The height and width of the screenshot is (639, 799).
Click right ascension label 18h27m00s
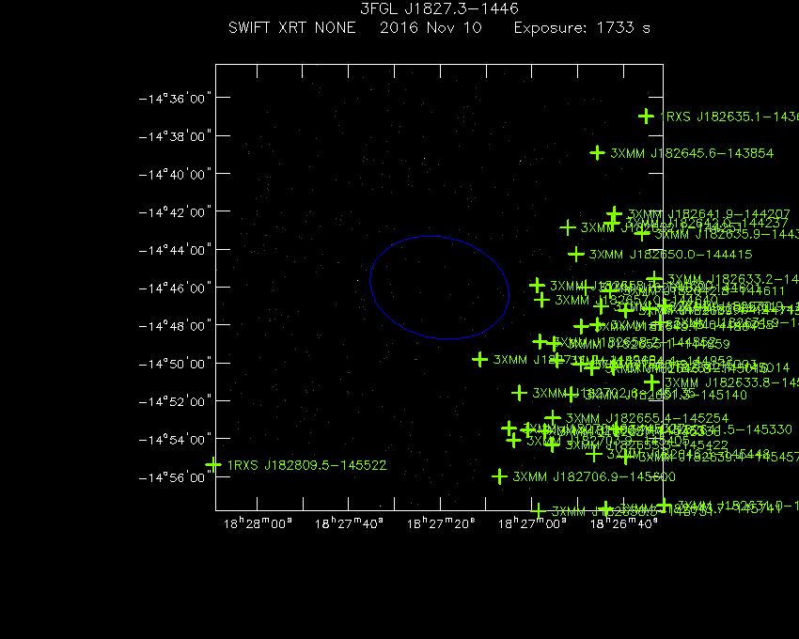click(532, 523)
